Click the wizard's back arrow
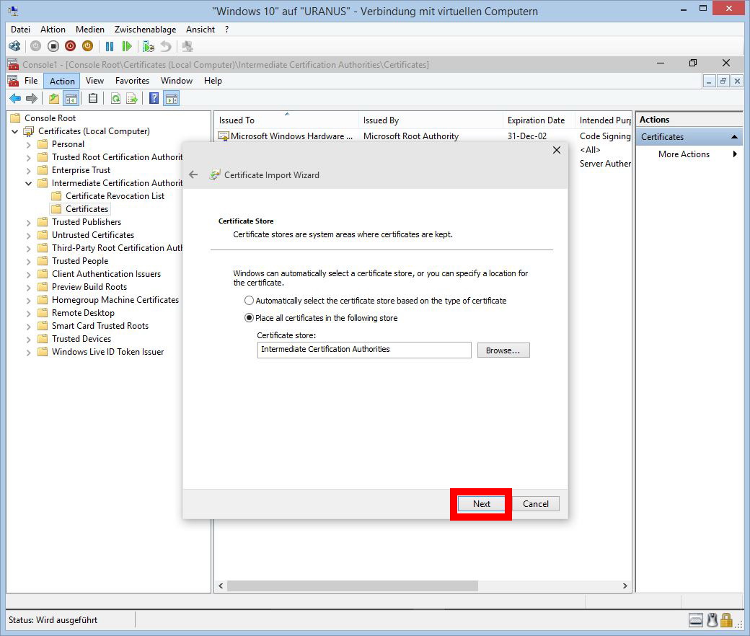 193,175
